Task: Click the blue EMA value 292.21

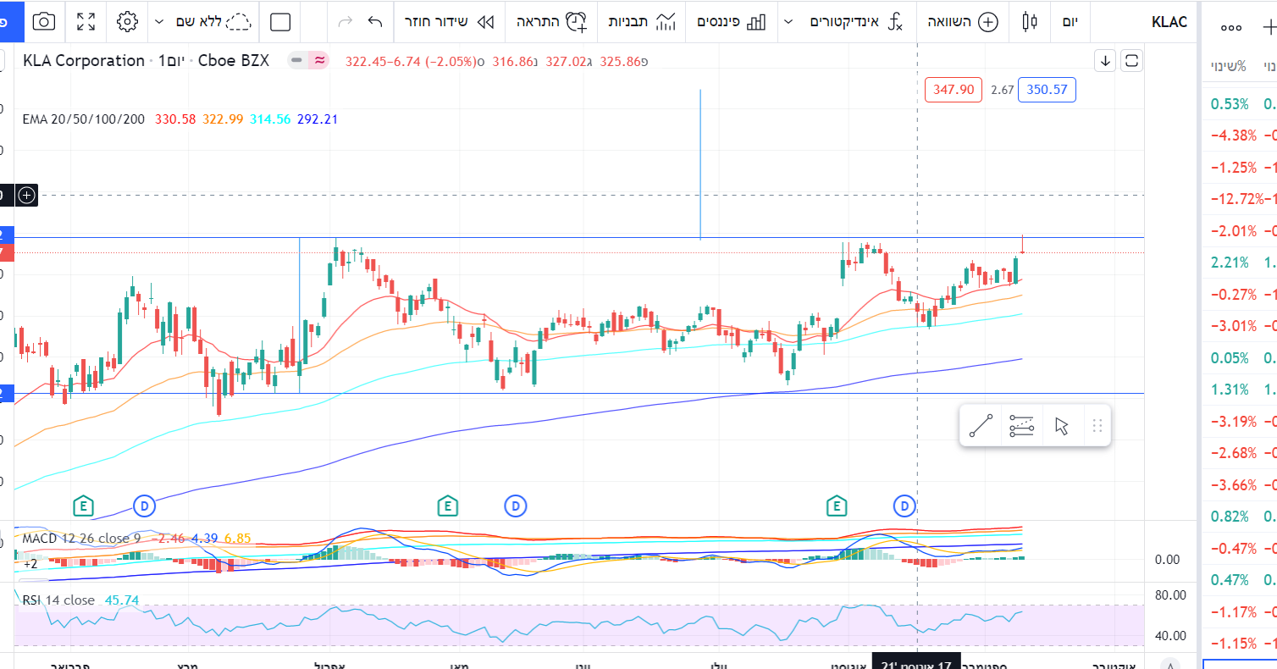Action: [x=318, y=119]
